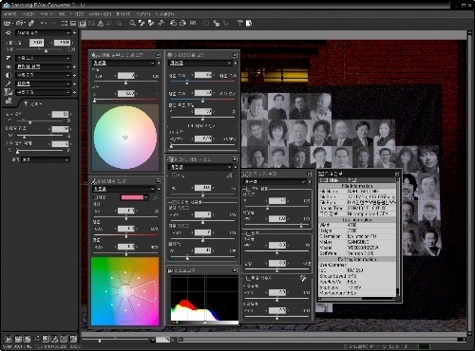Click the plus button beside sun icon dropdown
Image resolution: width=475 pixels, height=351 pixels.
[x=74, y=66]
